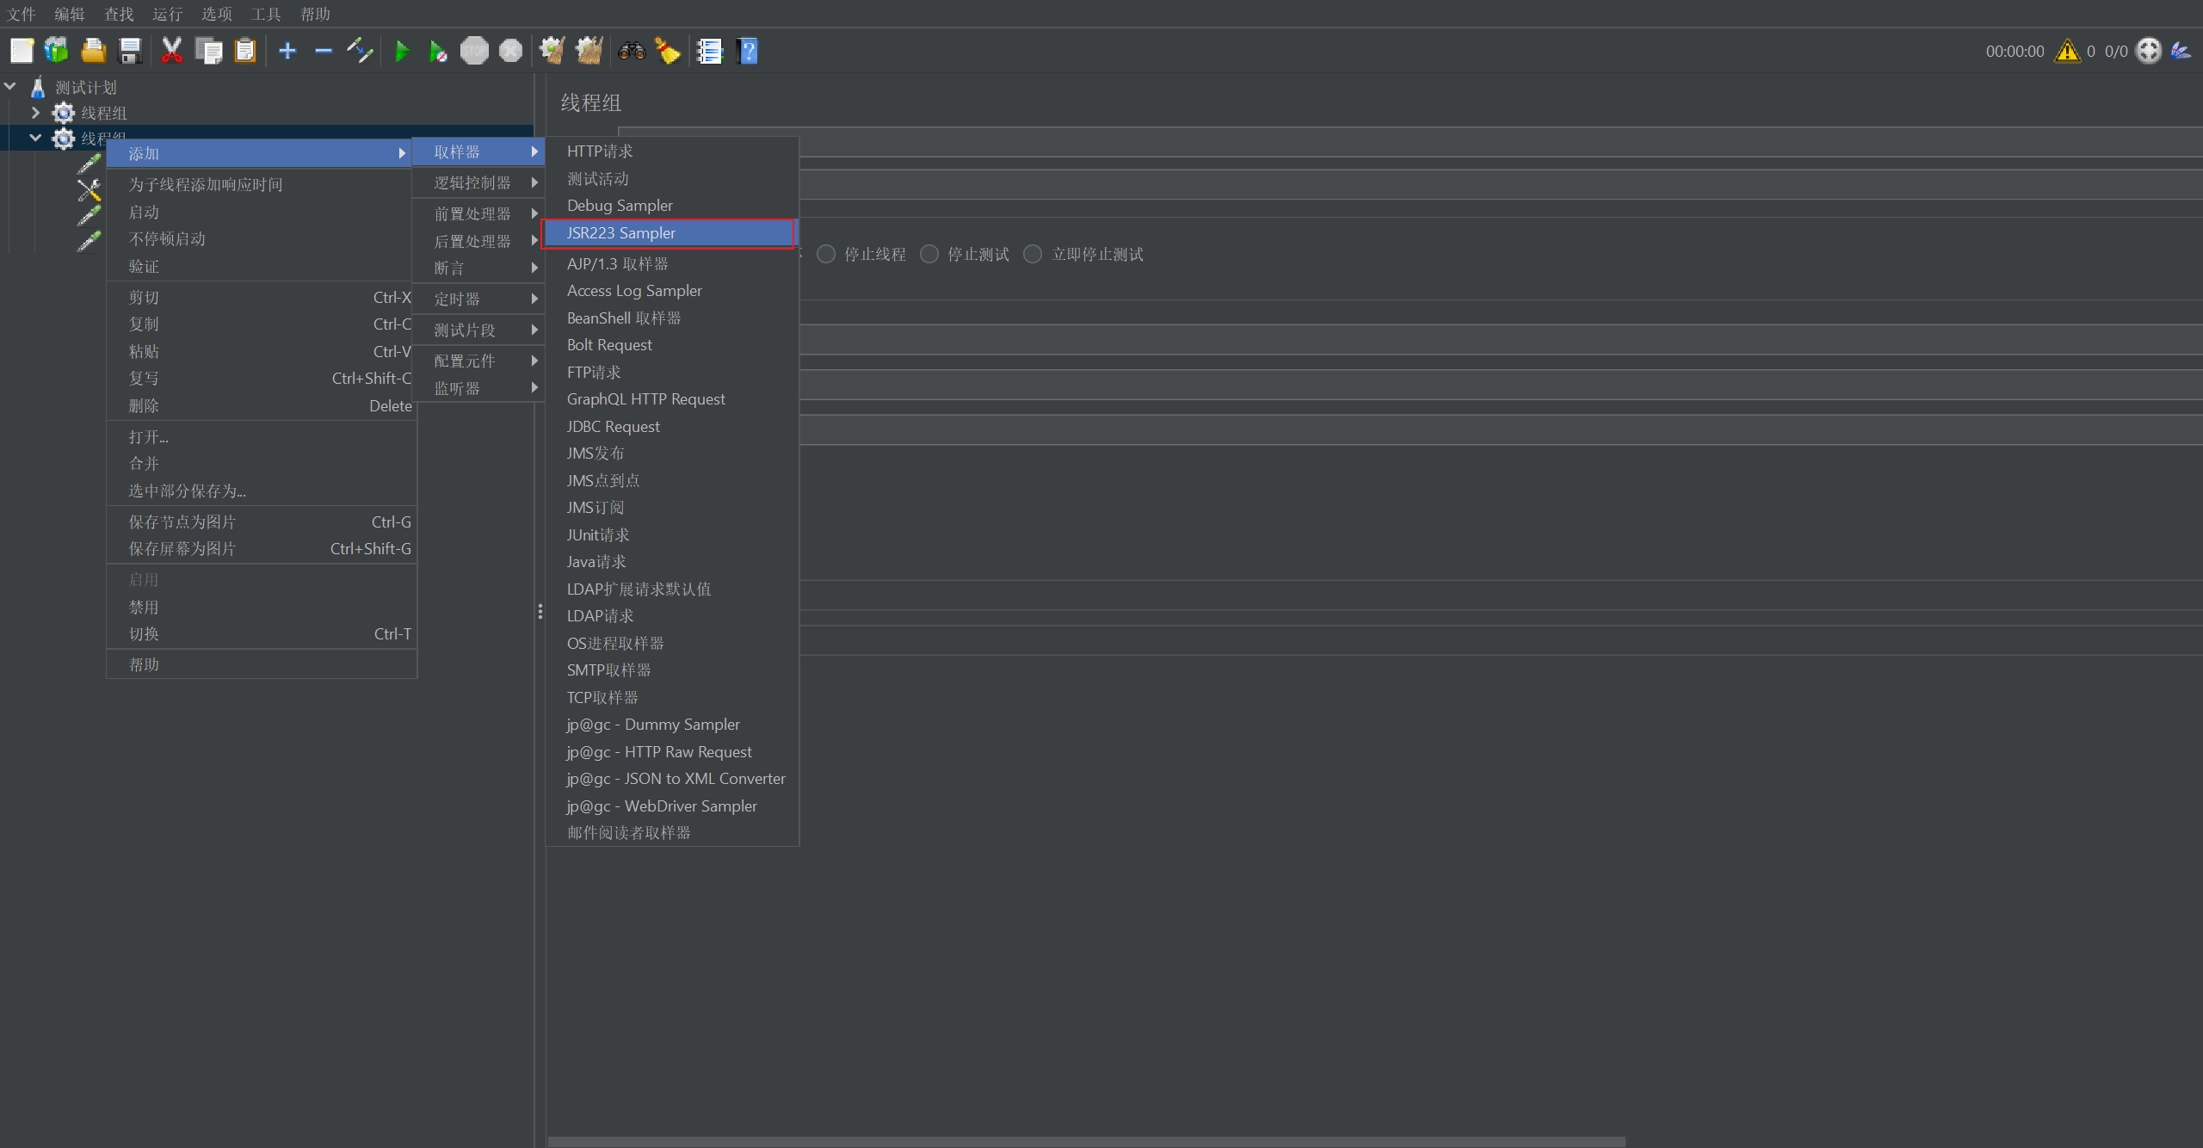Click the plus Expand All toolbar icon
2203x1148 pixels.
click(x=287, y=52)
